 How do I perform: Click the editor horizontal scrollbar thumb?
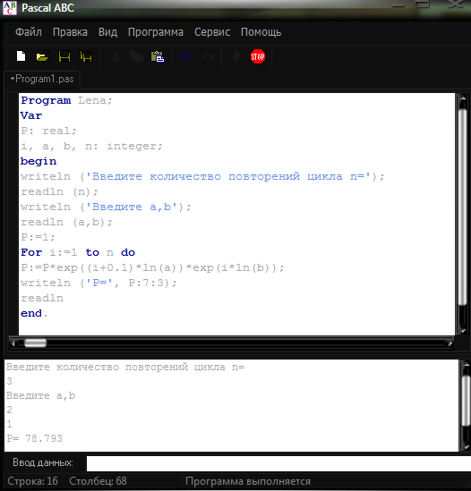[x=36, y=343]
